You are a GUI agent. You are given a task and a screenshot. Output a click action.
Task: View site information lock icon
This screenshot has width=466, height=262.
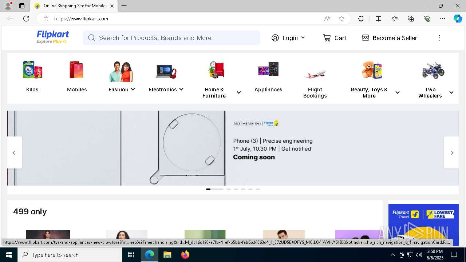click(46, 19)
